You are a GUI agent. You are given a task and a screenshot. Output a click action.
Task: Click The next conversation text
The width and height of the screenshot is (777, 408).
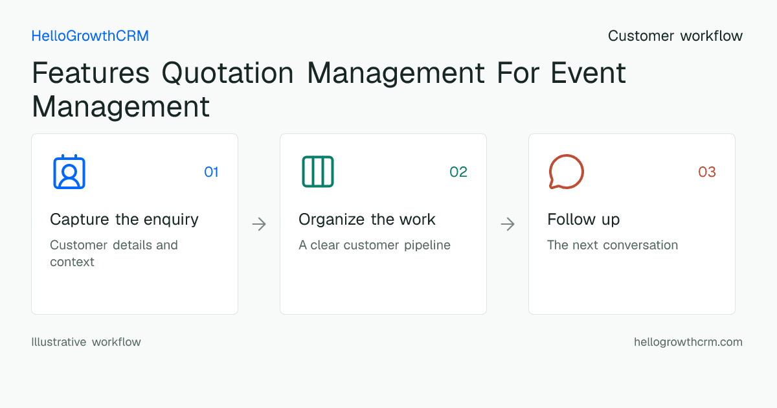(613, 245)
